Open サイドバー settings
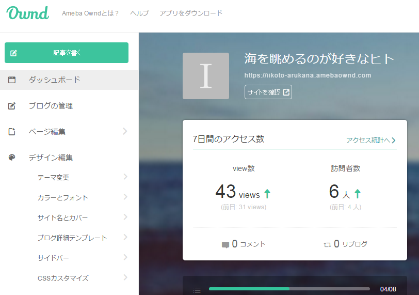This screenshot has height=295, width=419. pos(53,258)
